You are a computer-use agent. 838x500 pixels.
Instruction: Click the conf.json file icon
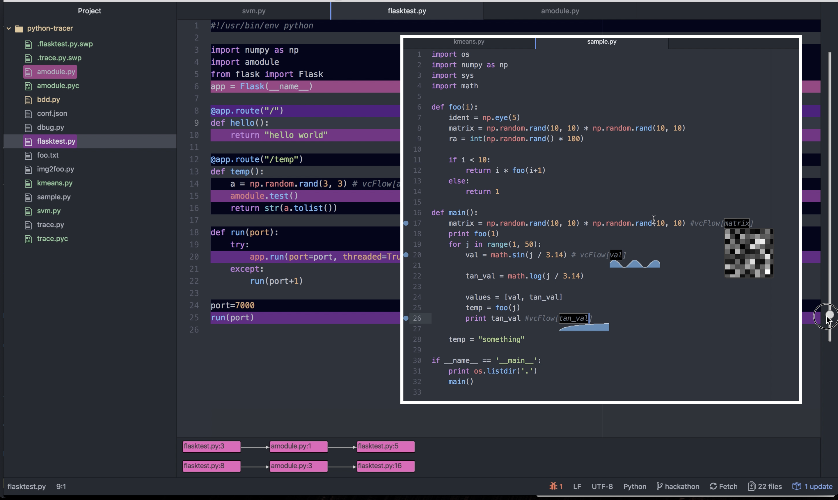[28, 114]
